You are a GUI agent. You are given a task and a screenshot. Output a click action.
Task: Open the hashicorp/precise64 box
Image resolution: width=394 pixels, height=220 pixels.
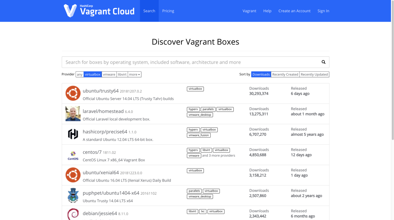[195, 134]
